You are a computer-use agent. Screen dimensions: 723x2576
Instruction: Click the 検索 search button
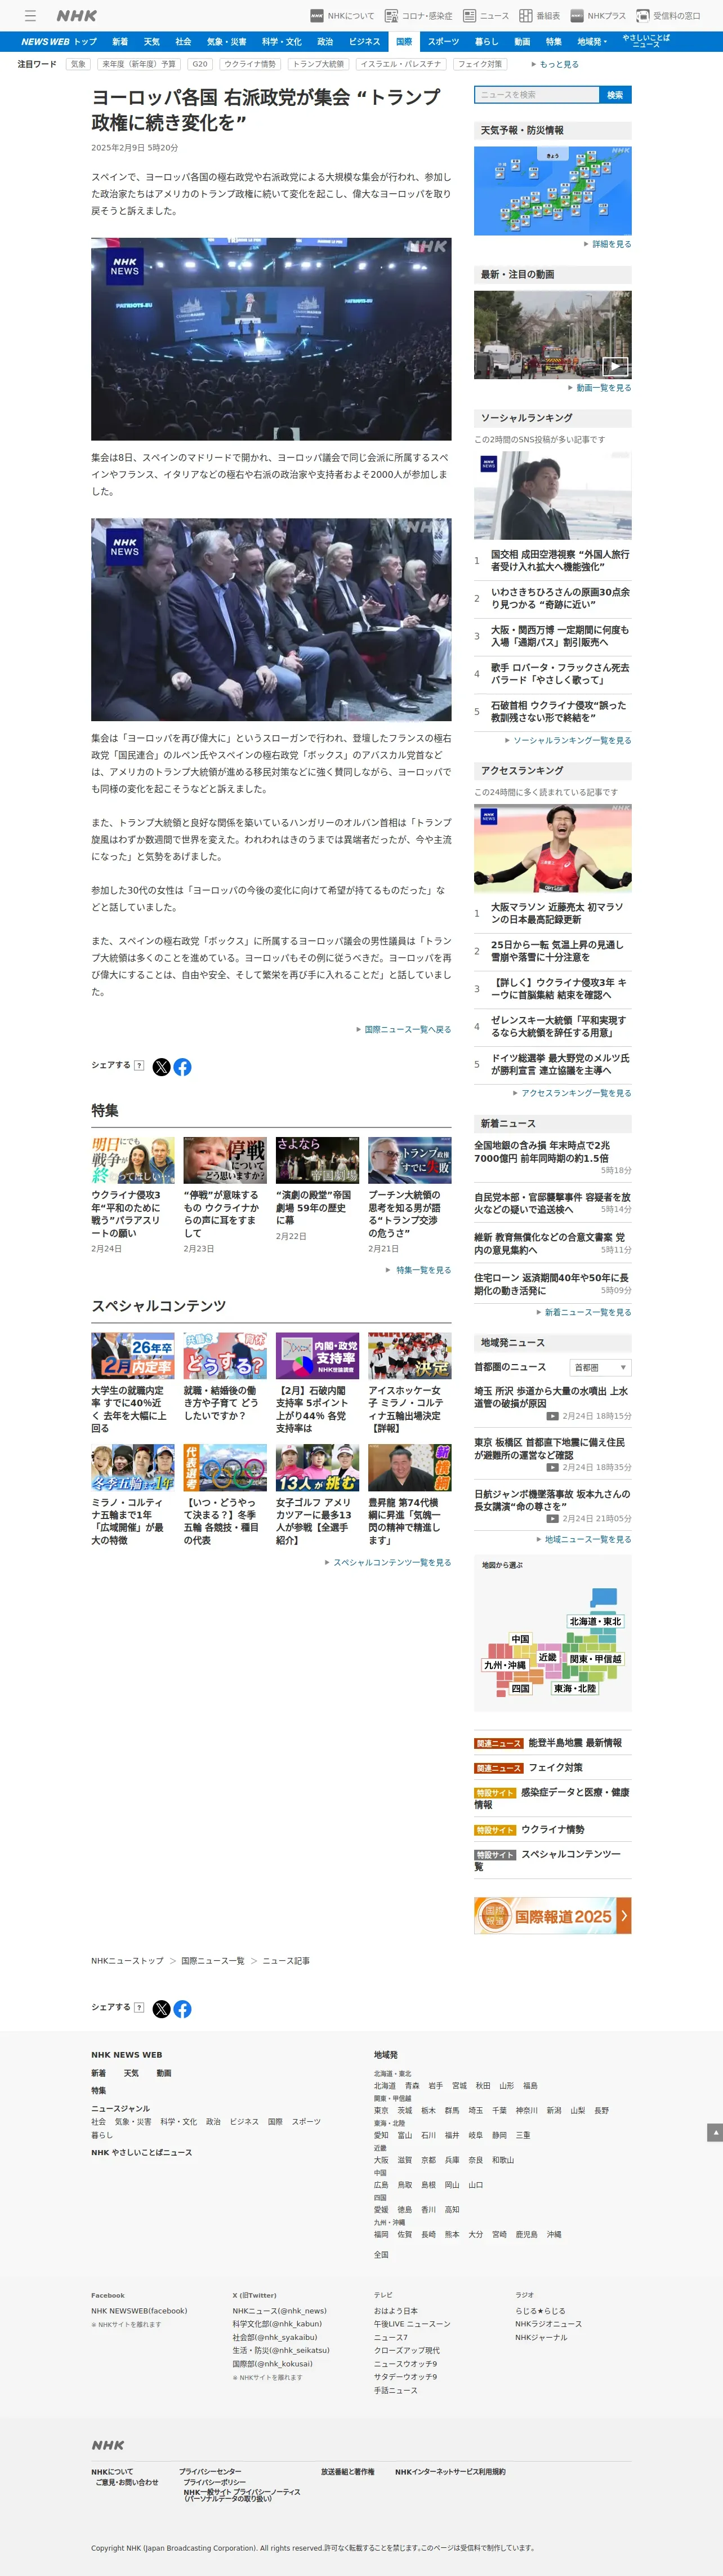coord(615,94)
